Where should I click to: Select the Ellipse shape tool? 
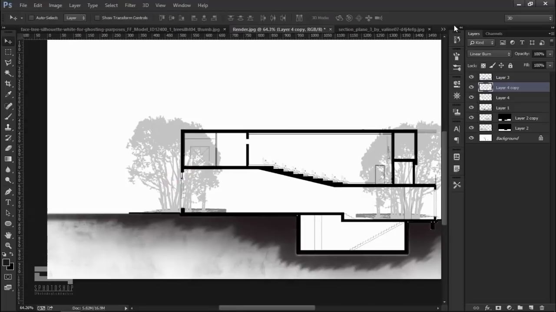[x=8, y=224]
